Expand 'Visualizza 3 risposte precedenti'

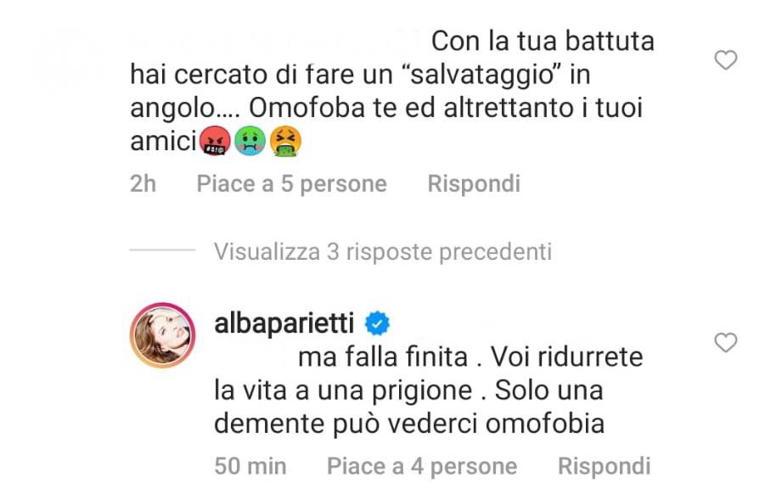[x=383, y=251]
